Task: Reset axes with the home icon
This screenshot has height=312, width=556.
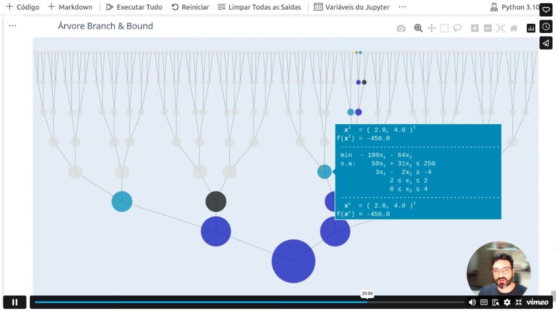Action: click(513, 28)
